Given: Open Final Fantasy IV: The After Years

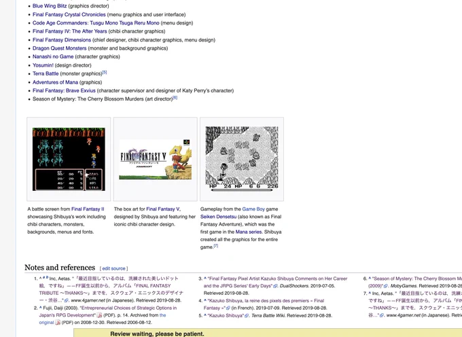Looking at the screenshot, I should (69, 31).
